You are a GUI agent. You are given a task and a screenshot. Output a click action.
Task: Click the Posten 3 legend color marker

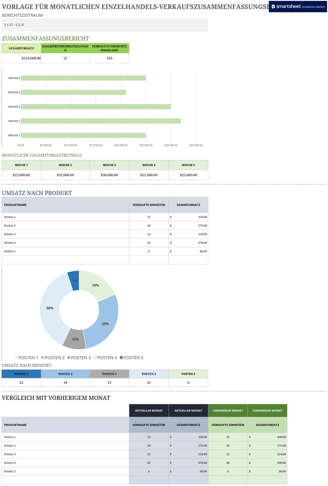[69, 358]
